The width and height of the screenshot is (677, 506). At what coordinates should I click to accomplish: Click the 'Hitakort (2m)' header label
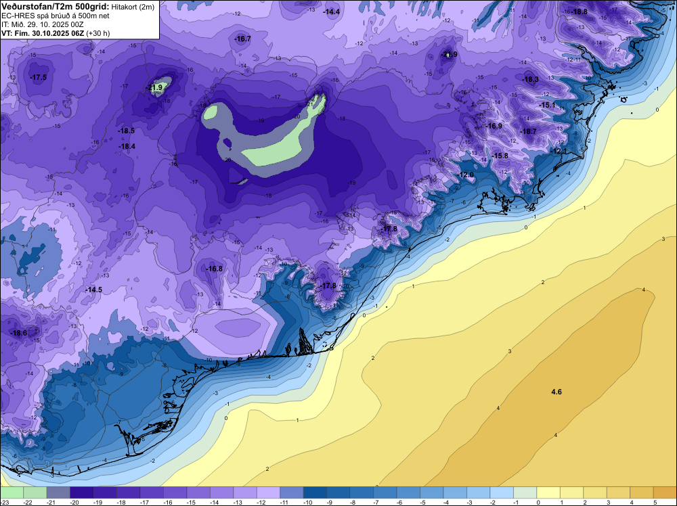133,7
